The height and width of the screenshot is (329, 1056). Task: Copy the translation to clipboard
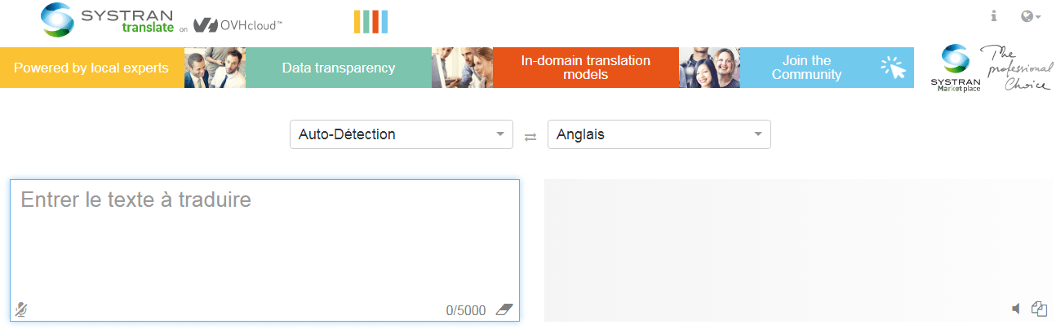click(x=1039, y=309)
